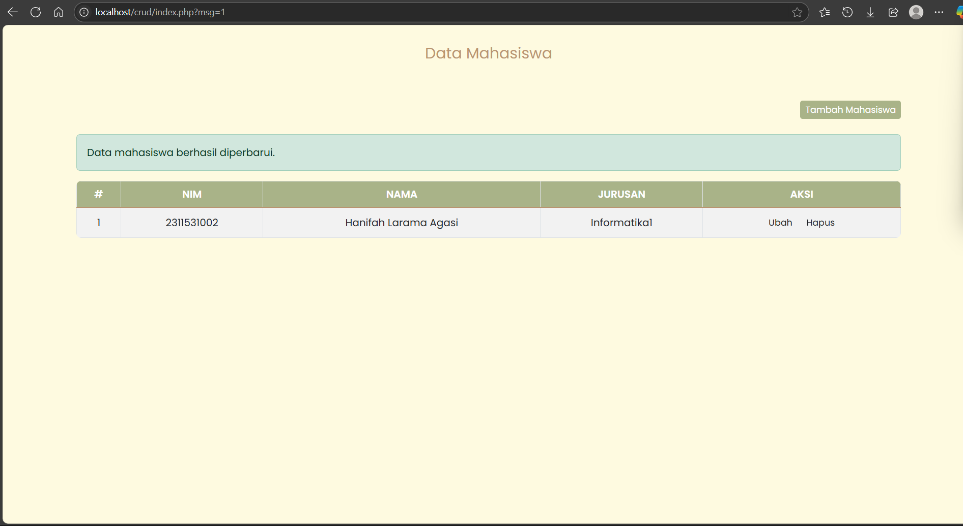
Task: Reload the current page
Action: tap(36, 12)
